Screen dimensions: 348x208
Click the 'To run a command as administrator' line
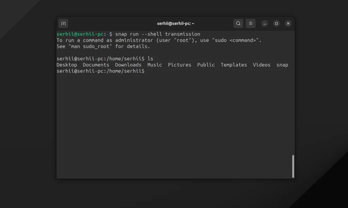pos(159,40)
